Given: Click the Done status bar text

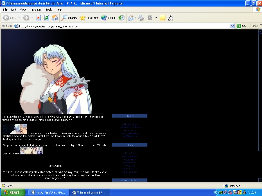Looking at the screenshot, I should tap(9, 186).
